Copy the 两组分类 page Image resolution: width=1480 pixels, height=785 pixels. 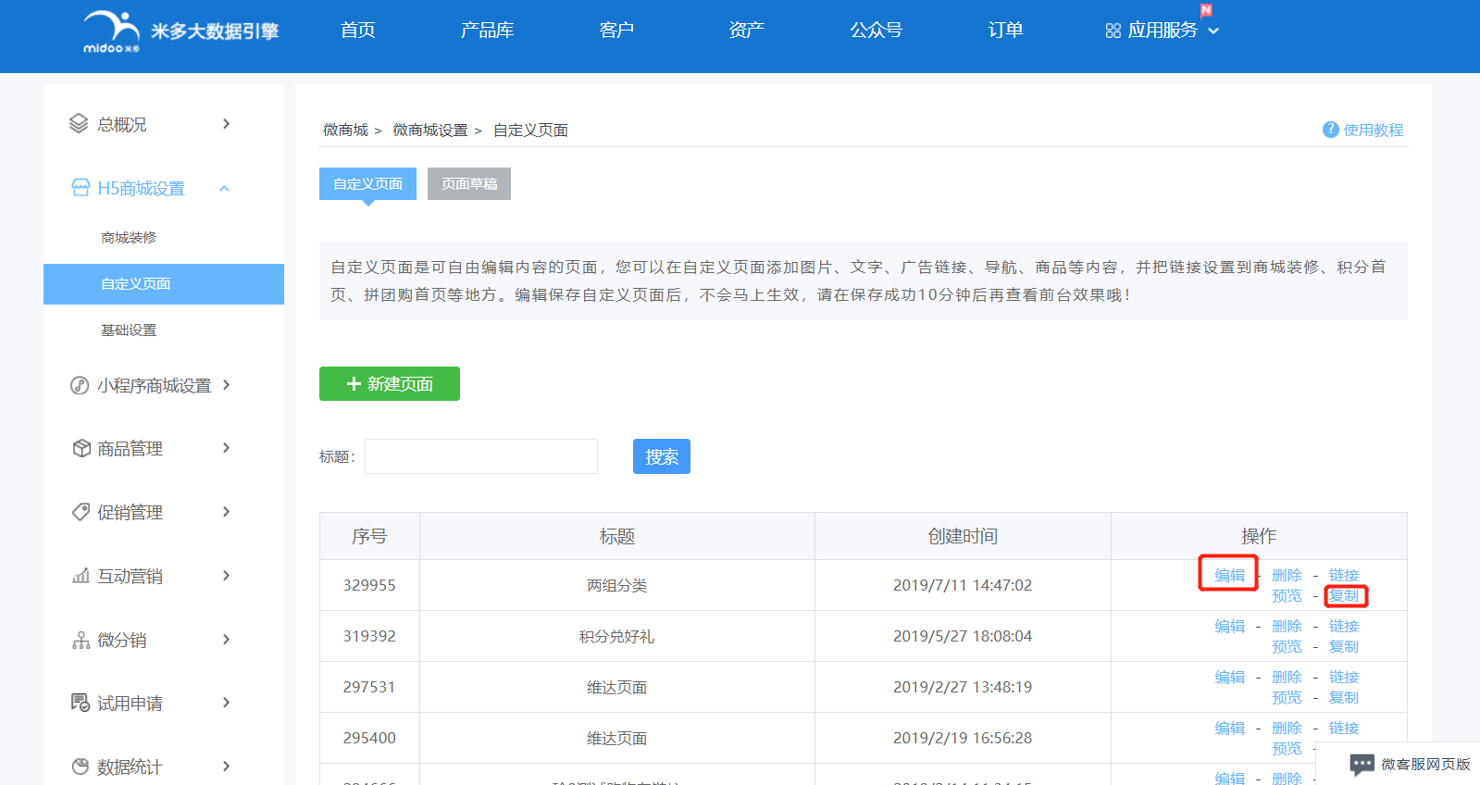(x=1344, y=596)
